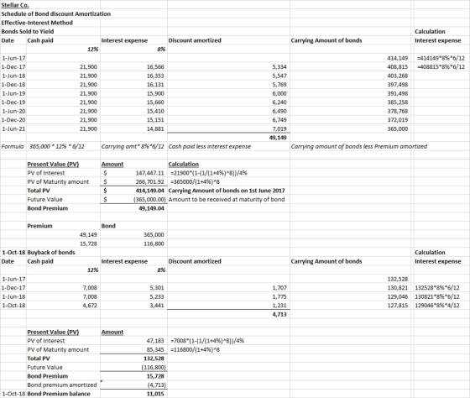Select the '=414149*8%*6/12' formula cell
Viewport: 470px width, 398px height.
(441, 58)
